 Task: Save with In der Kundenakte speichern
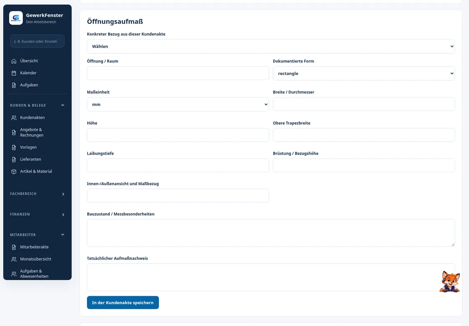coord(123,303)
